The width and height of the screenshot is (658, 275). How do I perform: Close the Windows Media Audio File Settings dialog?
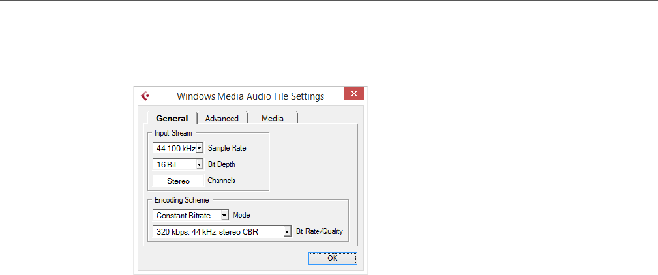[353, 94]
